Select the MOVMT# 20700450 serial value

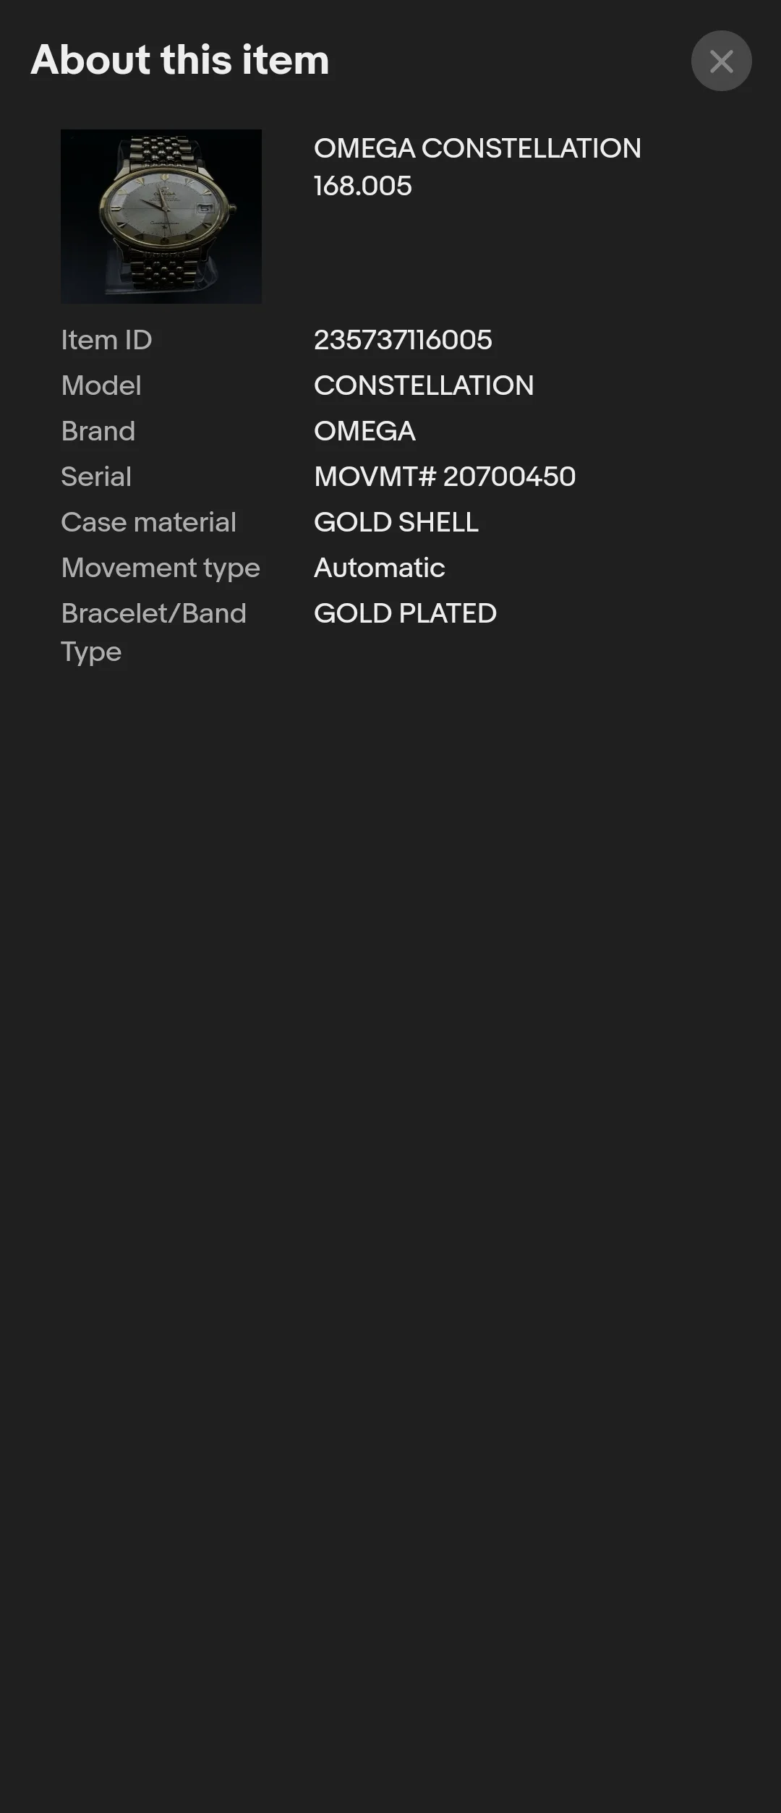(x=445, y=477)
